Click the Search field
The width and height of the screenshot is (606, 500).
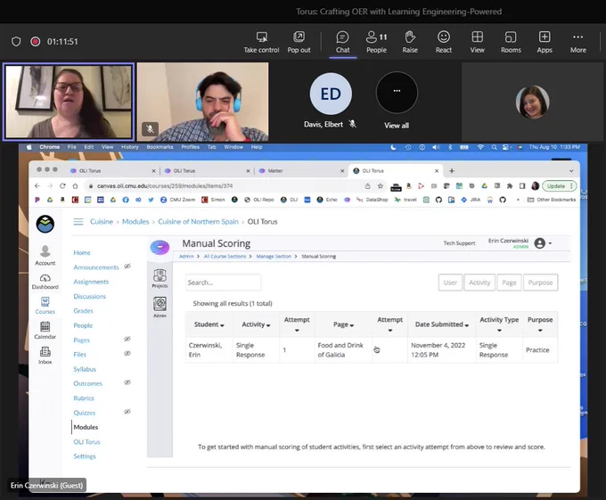pos(223,283)
